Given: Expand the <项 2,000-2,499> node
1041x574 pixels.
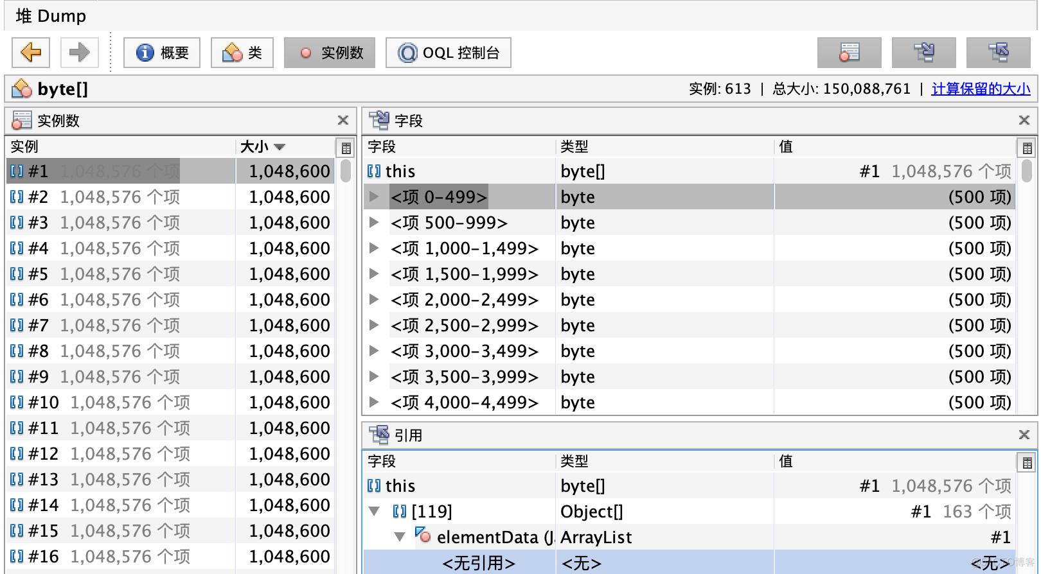Looking at the screenshot, I should pos(374,300).
